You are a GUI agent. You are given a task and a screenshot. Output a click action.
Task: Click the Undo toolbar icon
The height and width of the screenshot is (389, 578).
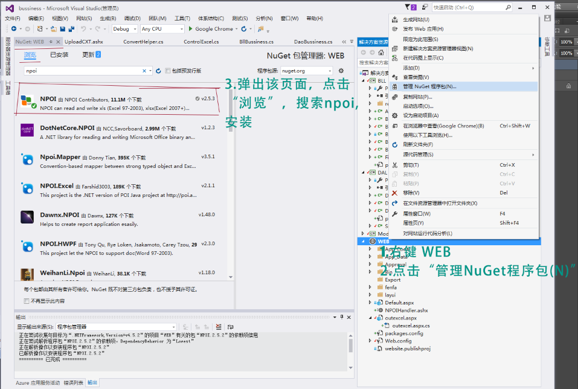(x=83, y=28)
